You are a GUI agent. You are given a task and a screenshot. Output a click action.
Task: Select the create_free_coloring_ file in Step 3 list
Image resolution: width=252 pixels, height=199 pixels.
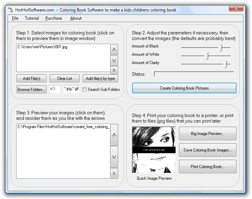click(x=63, y=127)
